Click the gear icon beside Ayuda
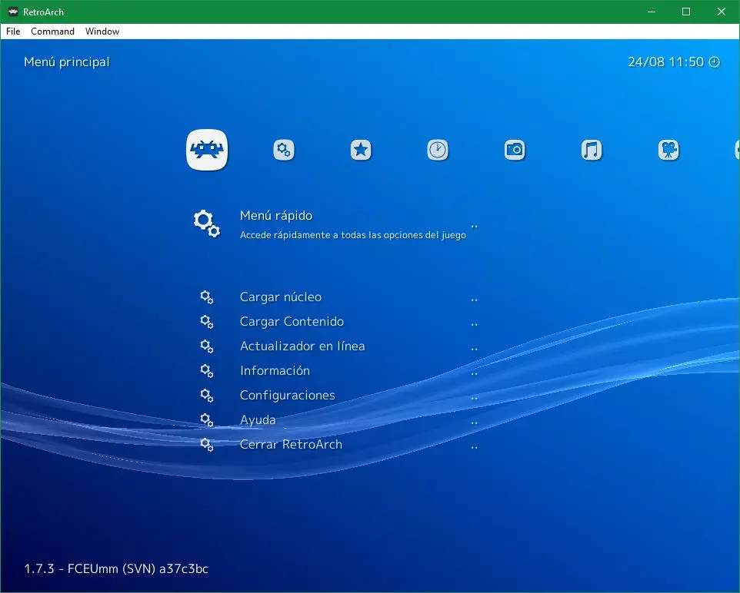The image size is (740, 593). 206,420
